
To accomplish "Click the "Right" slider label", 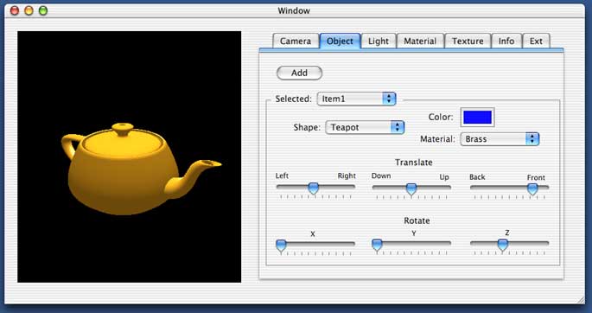I will 347,176.
